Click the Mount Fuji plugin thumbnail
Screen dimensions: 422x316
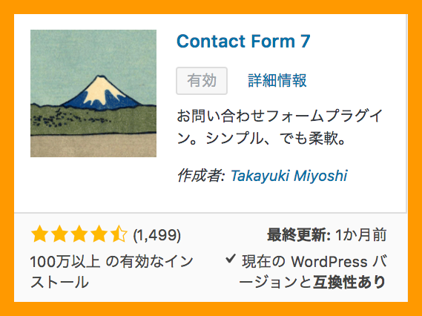click(x=93, y=93)
